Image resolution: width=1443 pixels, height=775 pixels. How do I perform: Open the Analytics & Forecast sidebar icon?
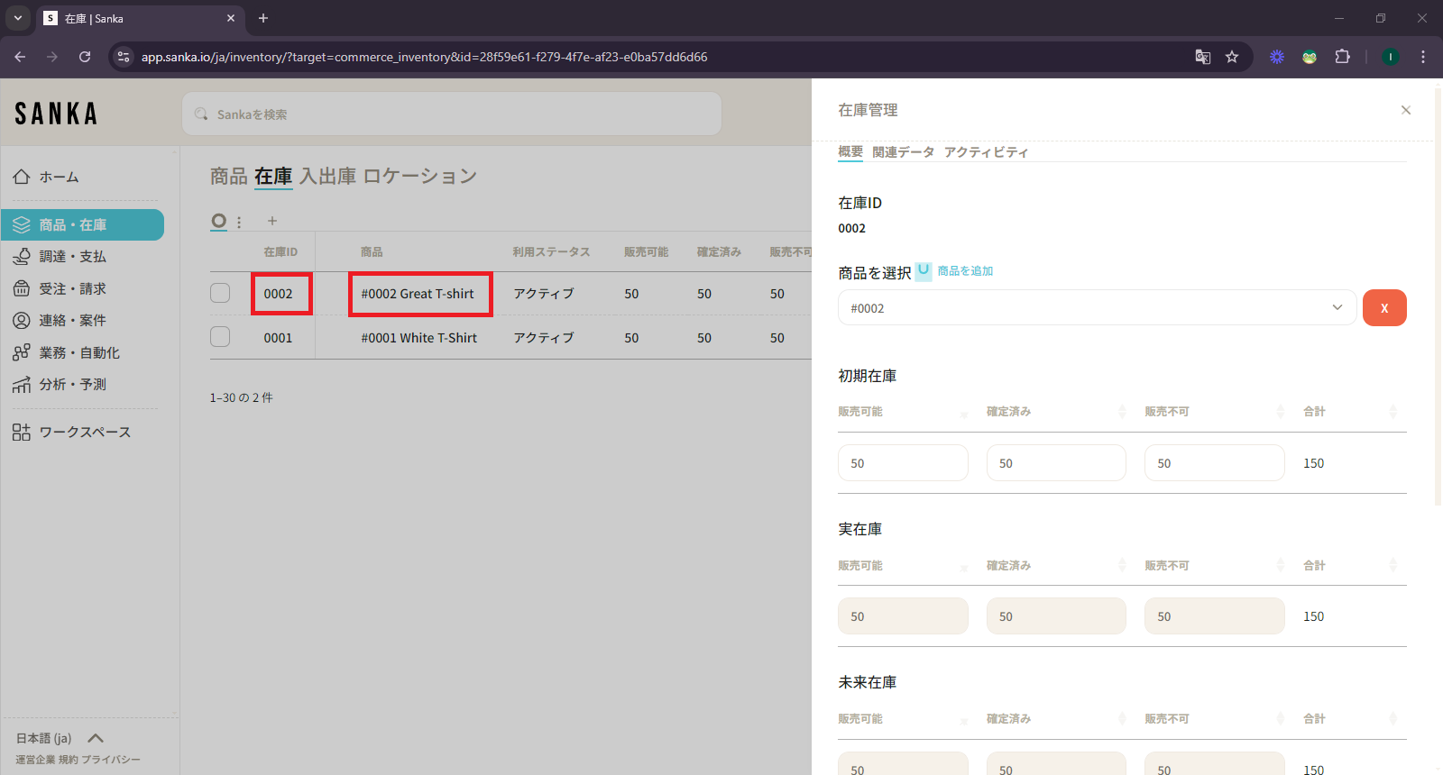[22, 385]
